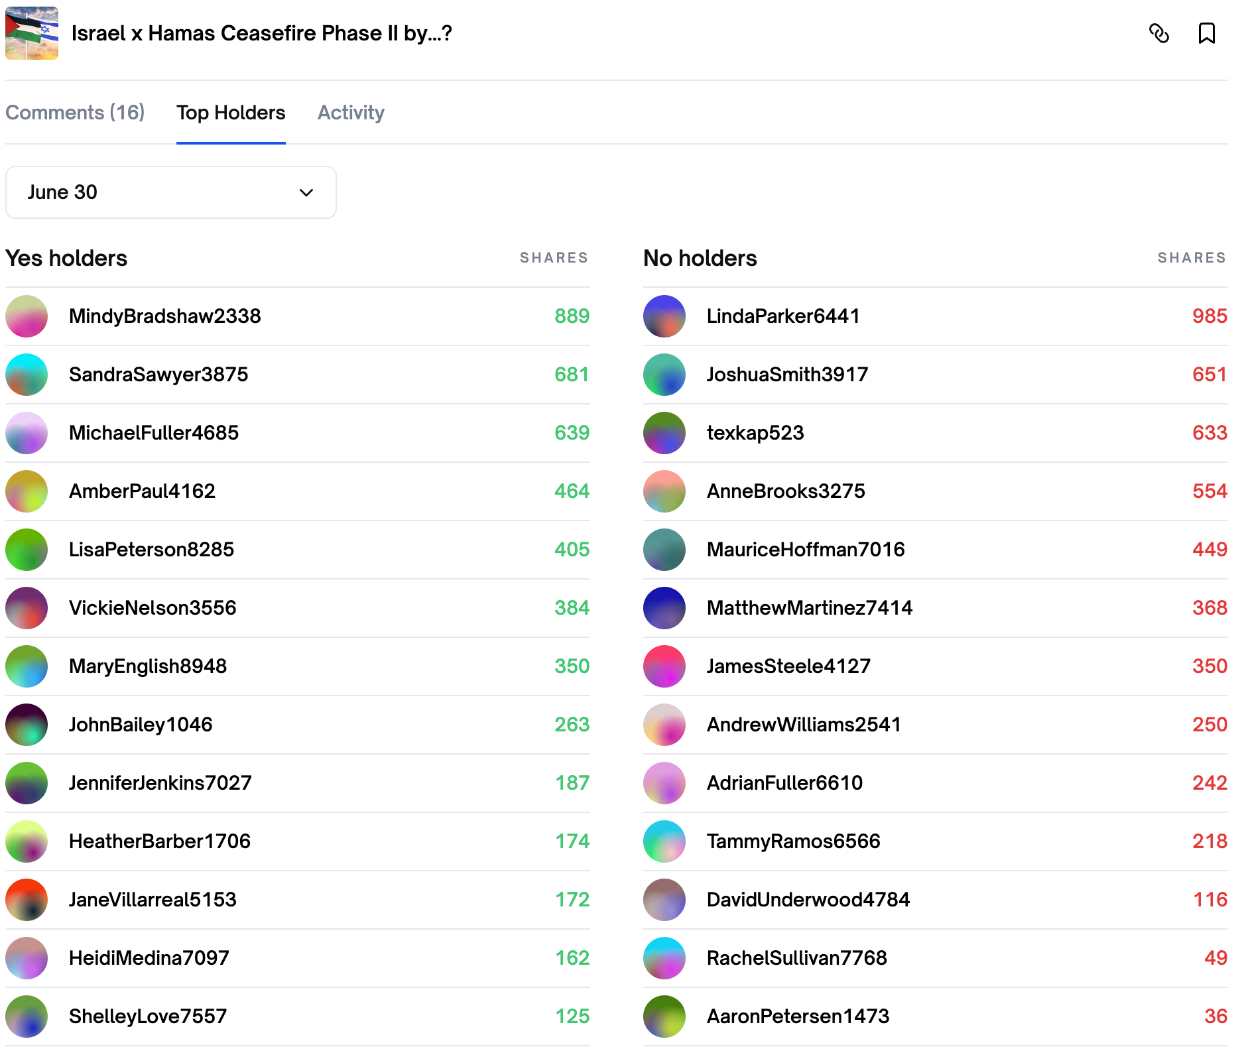Click the HeatherBarber1706 username
The image size is (1240, 1049).
click(160, 841)
